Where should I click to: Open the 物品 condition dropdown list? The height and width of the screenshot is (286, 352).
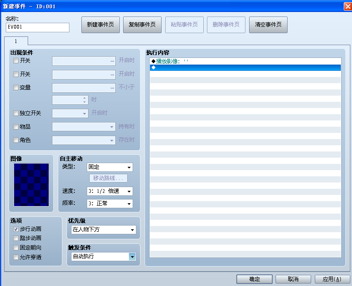coord(84,127)
